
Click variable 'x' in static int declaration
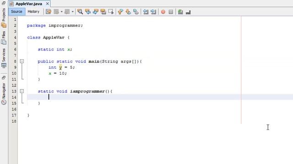[x=69, y=50]
